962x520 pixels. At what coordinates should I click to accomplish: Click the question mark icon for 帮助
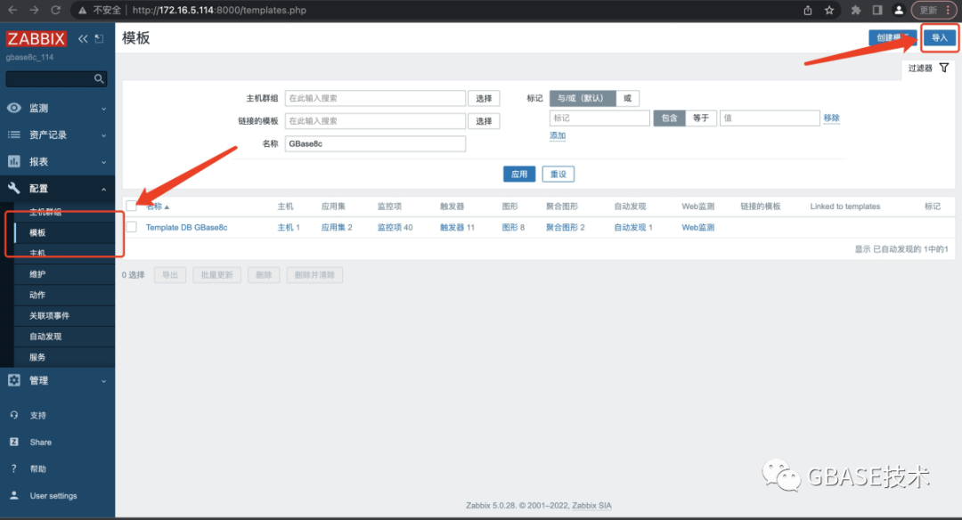[14, 468]
